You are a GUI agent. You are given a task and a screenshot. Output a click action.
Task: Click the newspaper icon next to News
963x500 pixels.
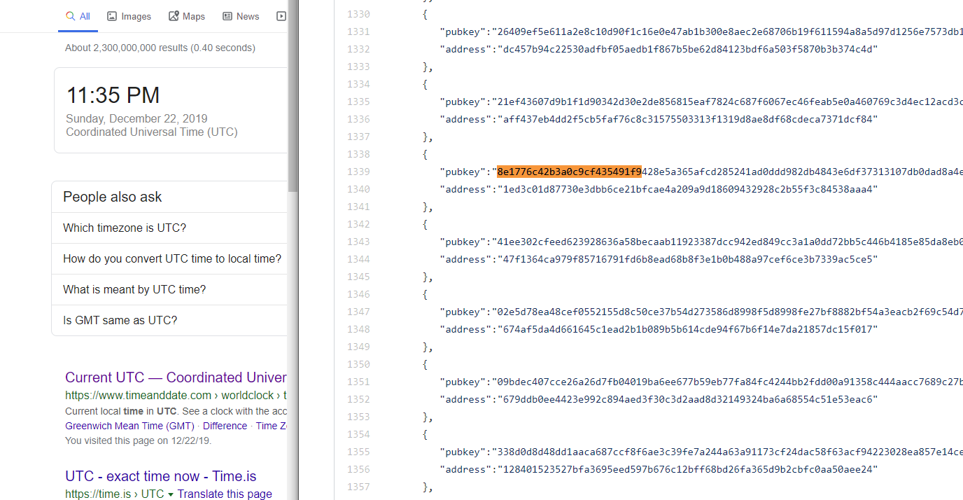[226, 15]
